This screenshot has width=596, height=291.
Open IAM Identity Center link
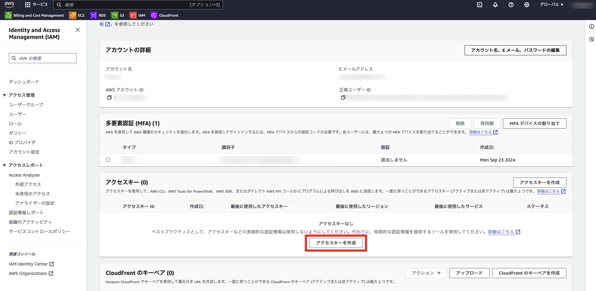(x=31, y=264)
